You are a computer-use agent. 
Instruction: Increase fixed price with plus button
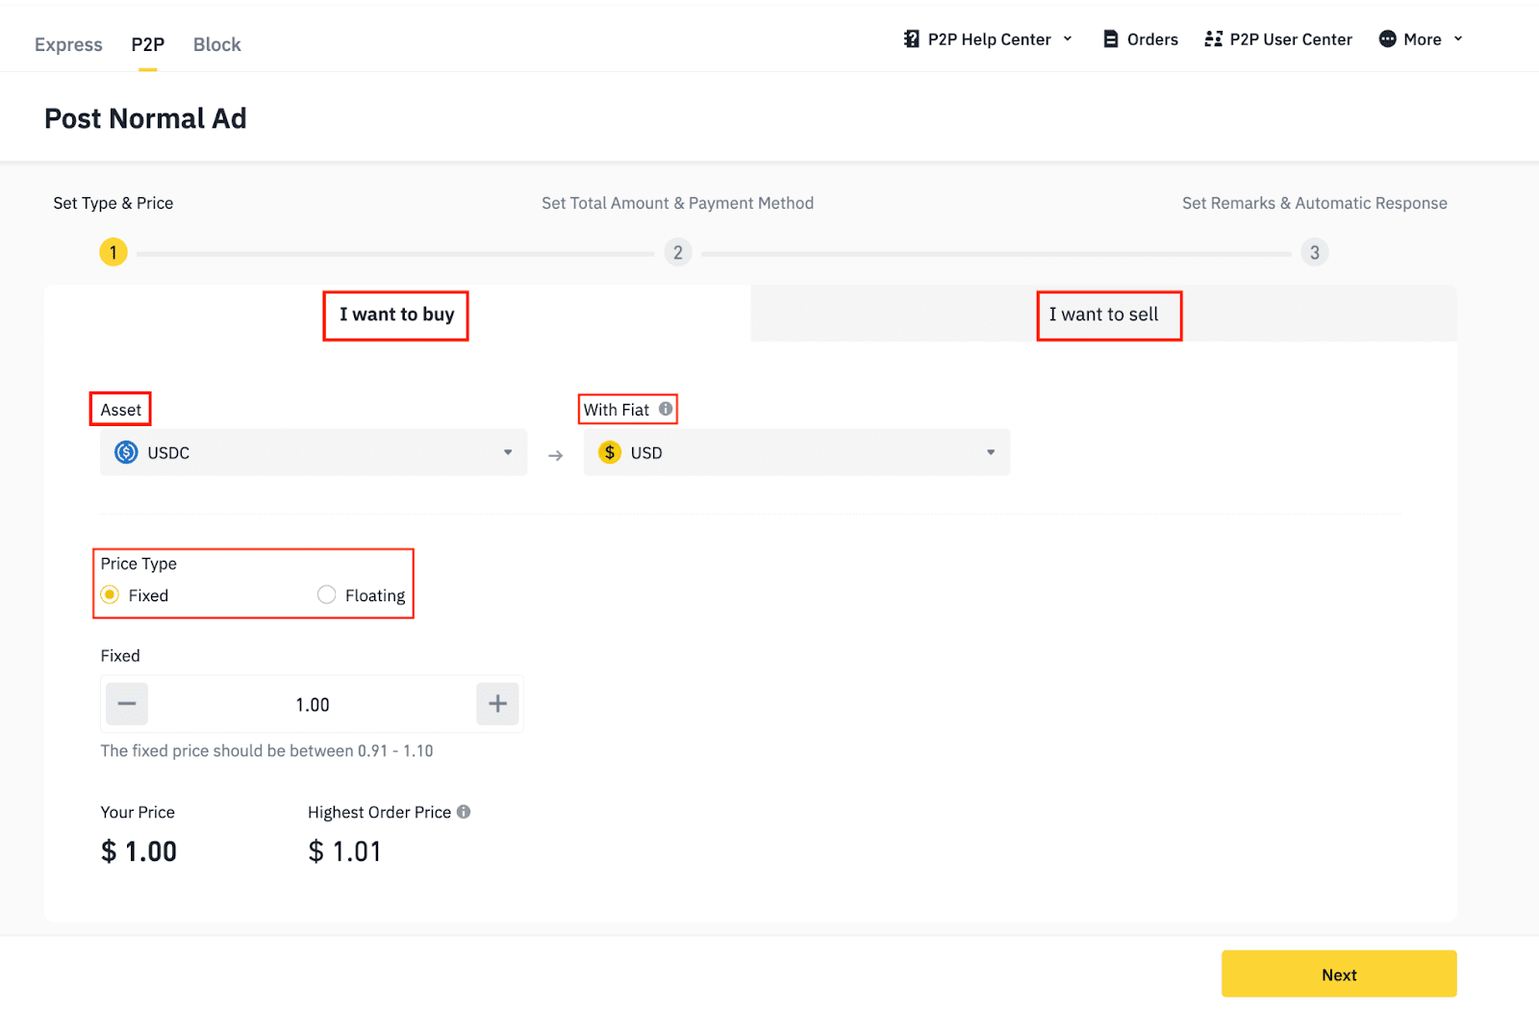click(497, 704)
